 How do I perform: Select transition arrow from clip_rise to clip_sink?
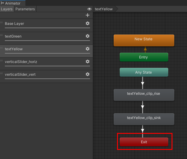point(142,107)
